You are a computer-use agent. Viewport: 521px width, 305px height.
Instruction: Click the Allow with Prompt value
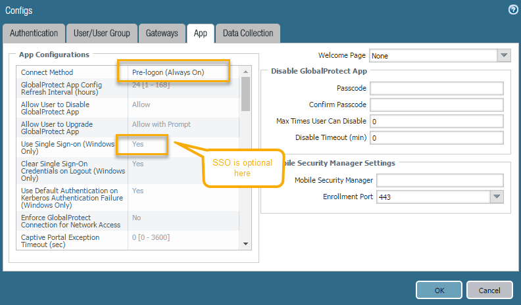(161, 124)
